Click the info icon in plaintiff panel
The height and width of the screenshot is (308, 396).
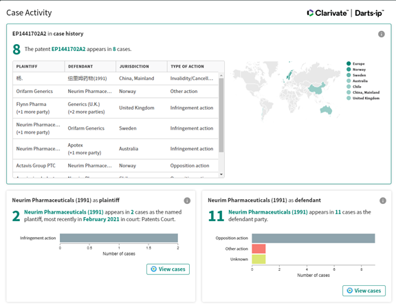pos(187,201)
